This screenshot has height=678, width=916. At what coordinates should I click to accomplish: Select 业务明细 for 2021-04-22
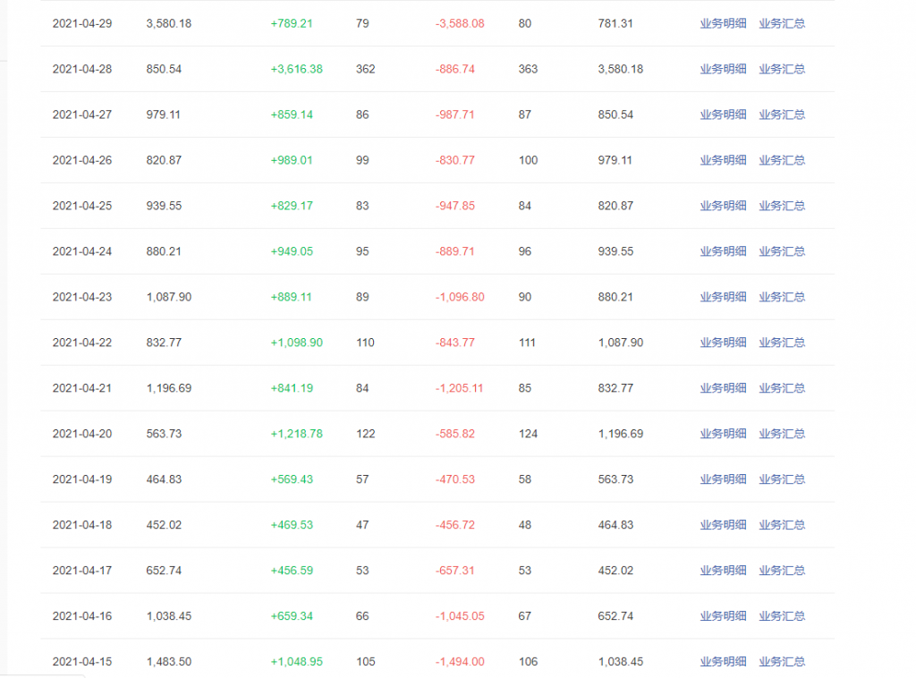[723, 343]
